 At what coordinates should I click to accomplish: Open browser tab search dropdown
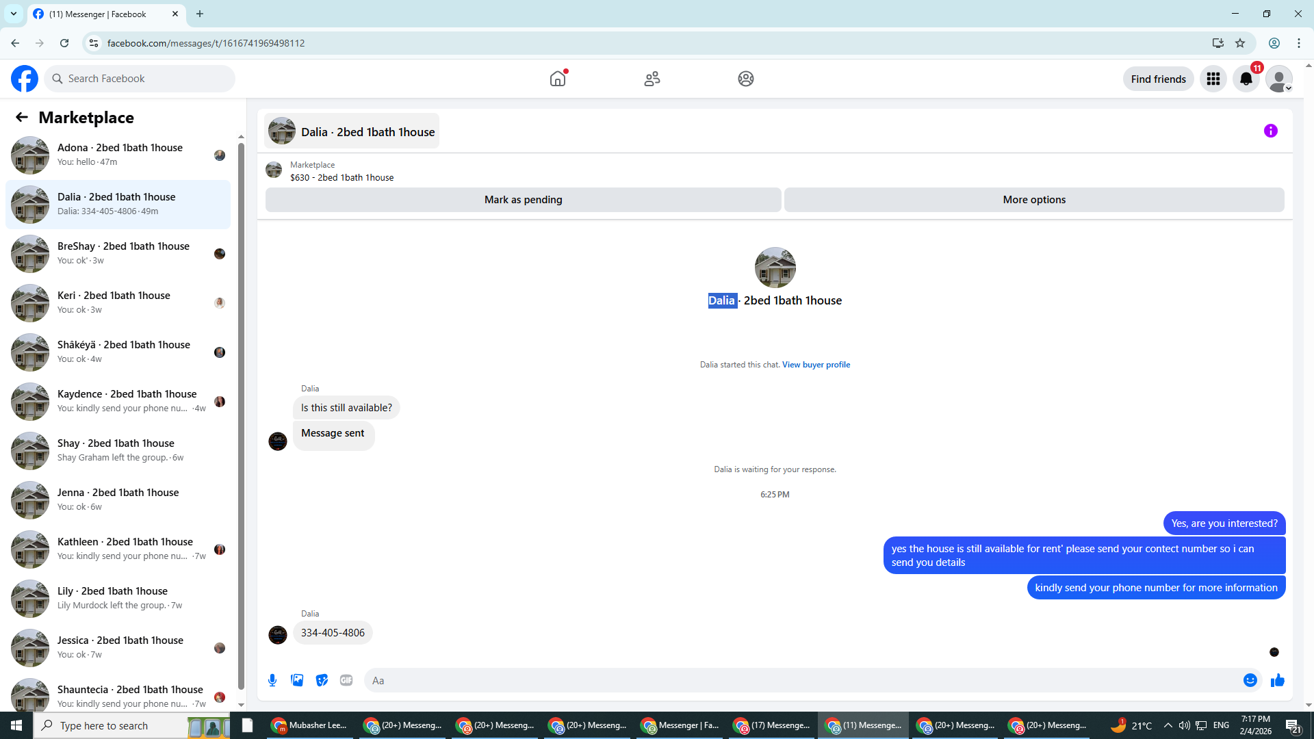pos(14,14)
